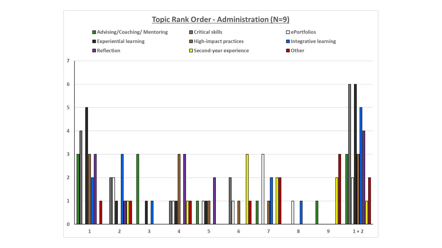Select the yellow Second-year experience legend swatch
Screen dimensions: 442x248
[x=191, y=51]
